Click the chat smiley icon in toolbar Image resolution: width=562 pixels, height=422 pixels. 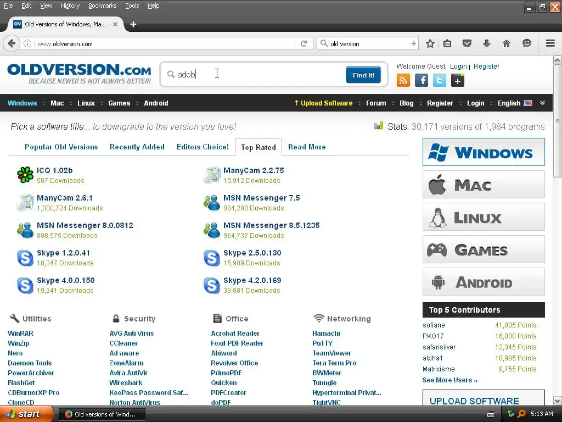526,44
